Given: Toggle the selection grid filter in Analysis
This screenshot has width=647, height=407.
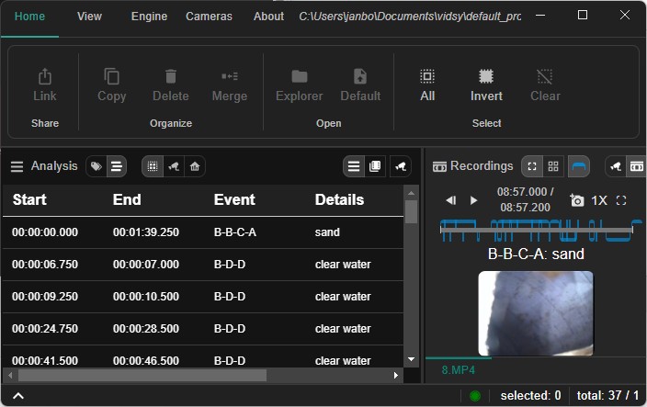Looking at the screenshot, I should [153, 166].
